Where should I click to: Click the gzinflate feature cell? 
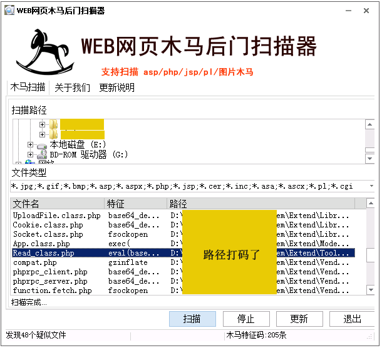[128, 262]
